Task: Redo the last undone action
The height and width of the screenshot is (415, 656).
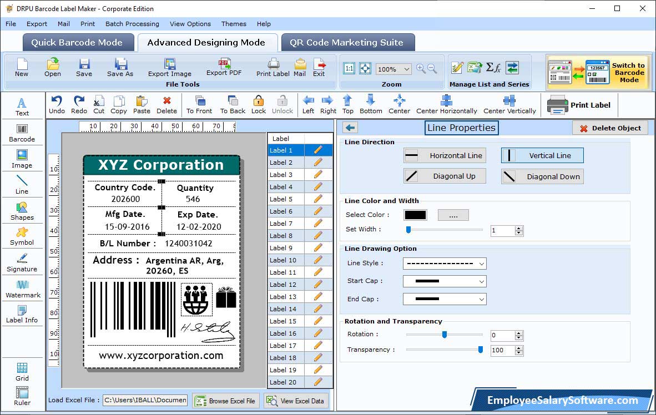Action: tap(79, 105)
